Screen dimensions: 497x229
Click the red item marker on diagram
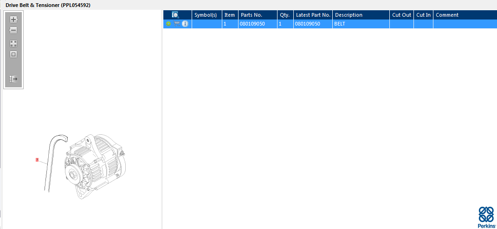tap(37, 160)
